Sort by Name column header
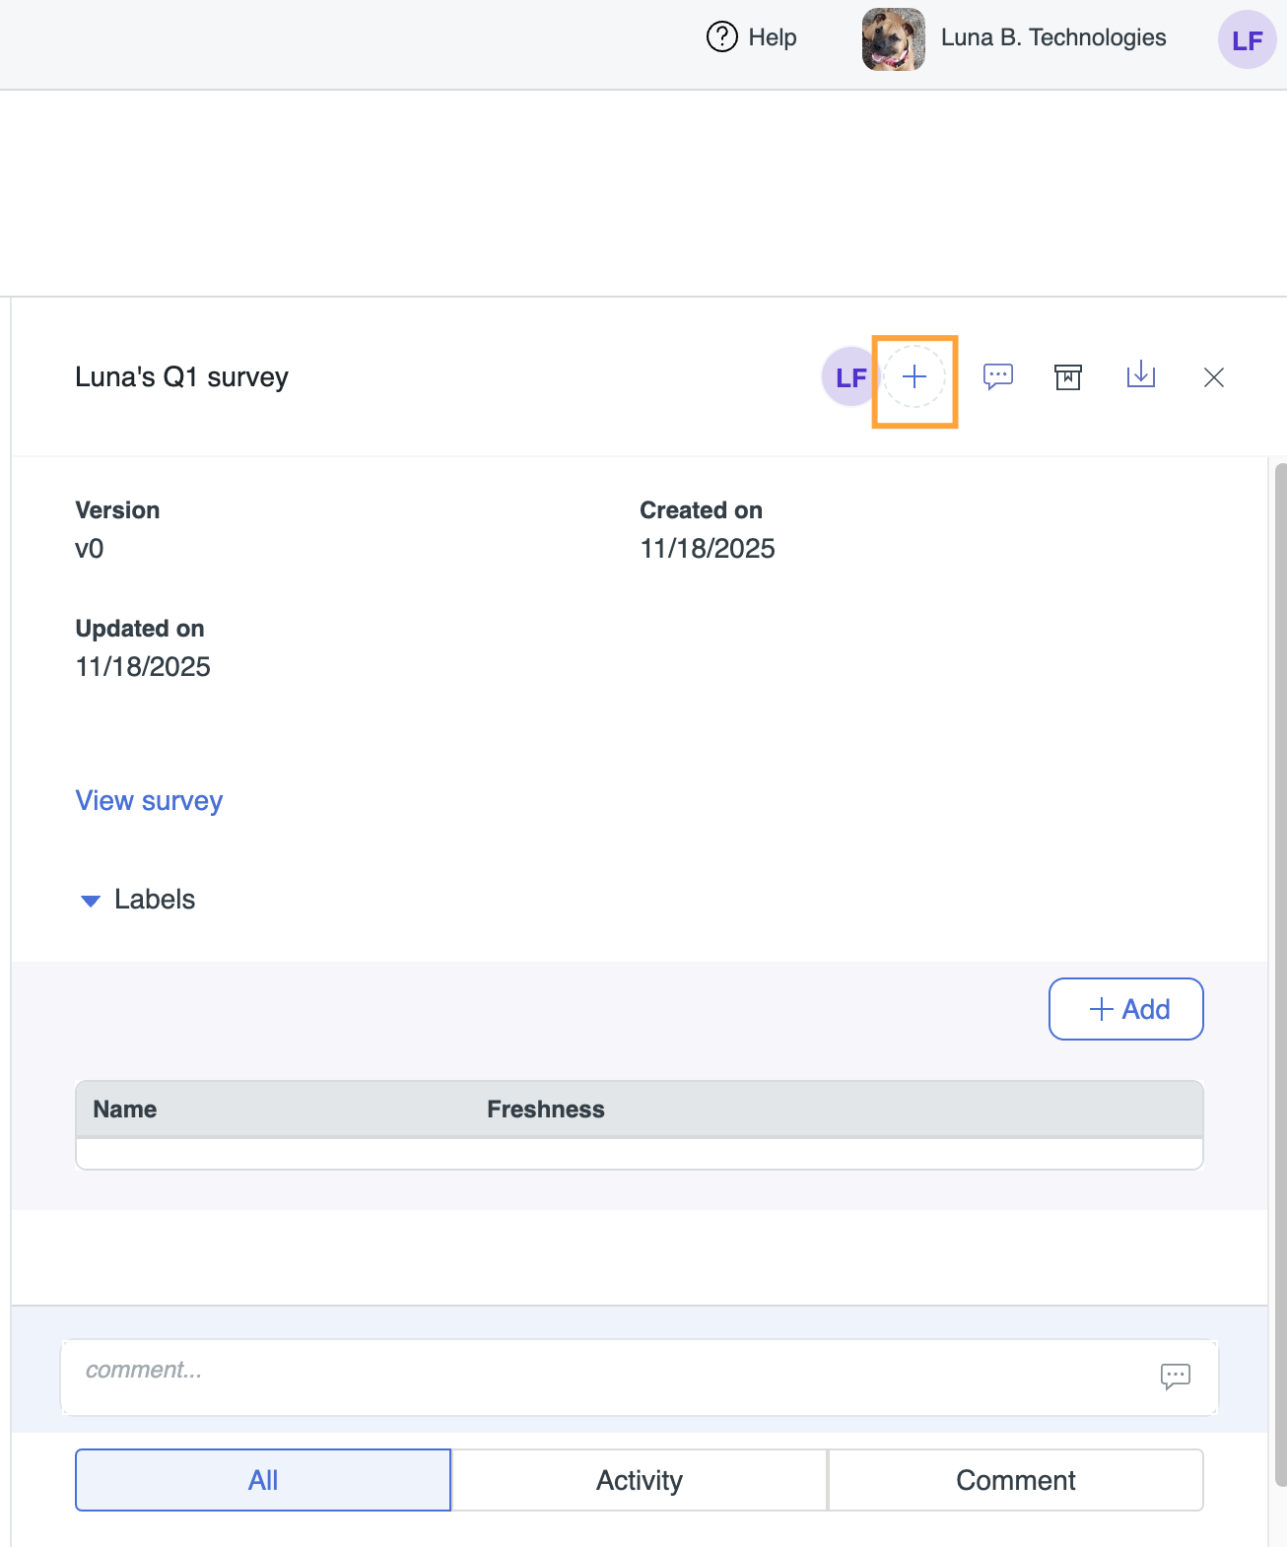1287x1547 pixels. 125,1110
